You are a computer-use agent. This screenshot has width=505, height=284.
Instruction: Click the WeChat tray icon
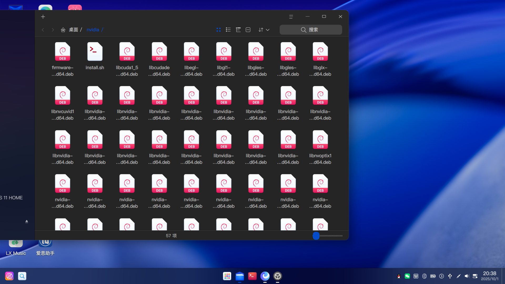pos(407,276)
